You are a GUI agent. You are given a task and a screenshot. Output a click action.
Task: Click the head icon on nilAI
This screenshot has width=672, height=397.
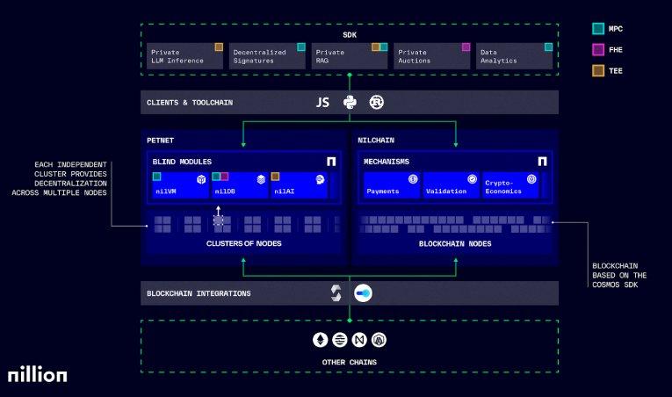click(x=320, y=179)
